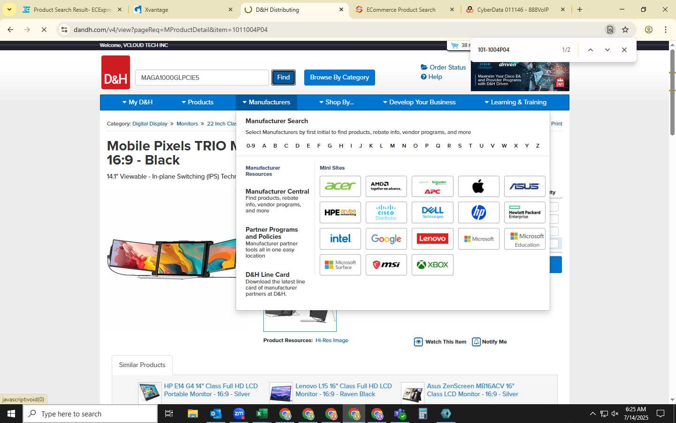Open the Asus ZenScreen MB16ACV link
The height and width of the screenshot is (423, 676).
click(472, 390)
